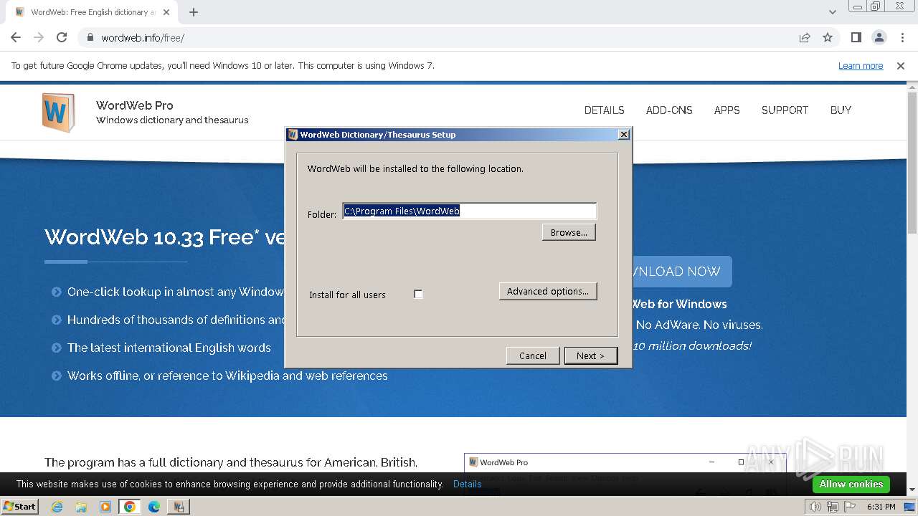Image resolution: width=918 pixels, height=516 pixels.
Task: Open the Windows Start menu
Action: pos(20,507)
